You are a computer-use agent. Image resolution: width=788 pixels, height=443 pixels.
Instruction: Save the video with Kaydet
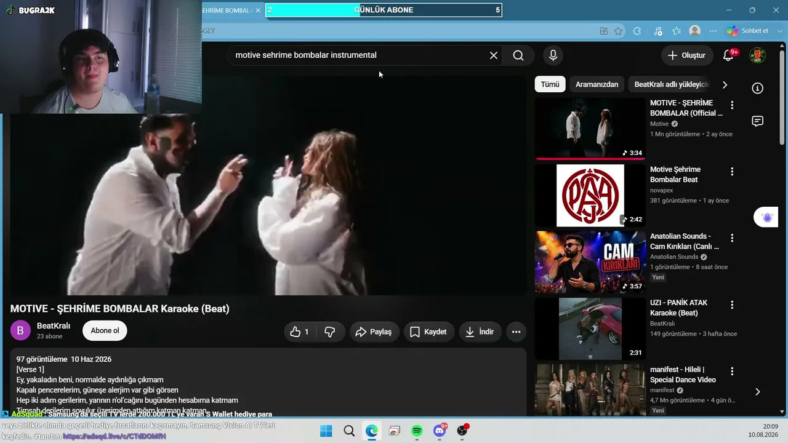point(428,332)
